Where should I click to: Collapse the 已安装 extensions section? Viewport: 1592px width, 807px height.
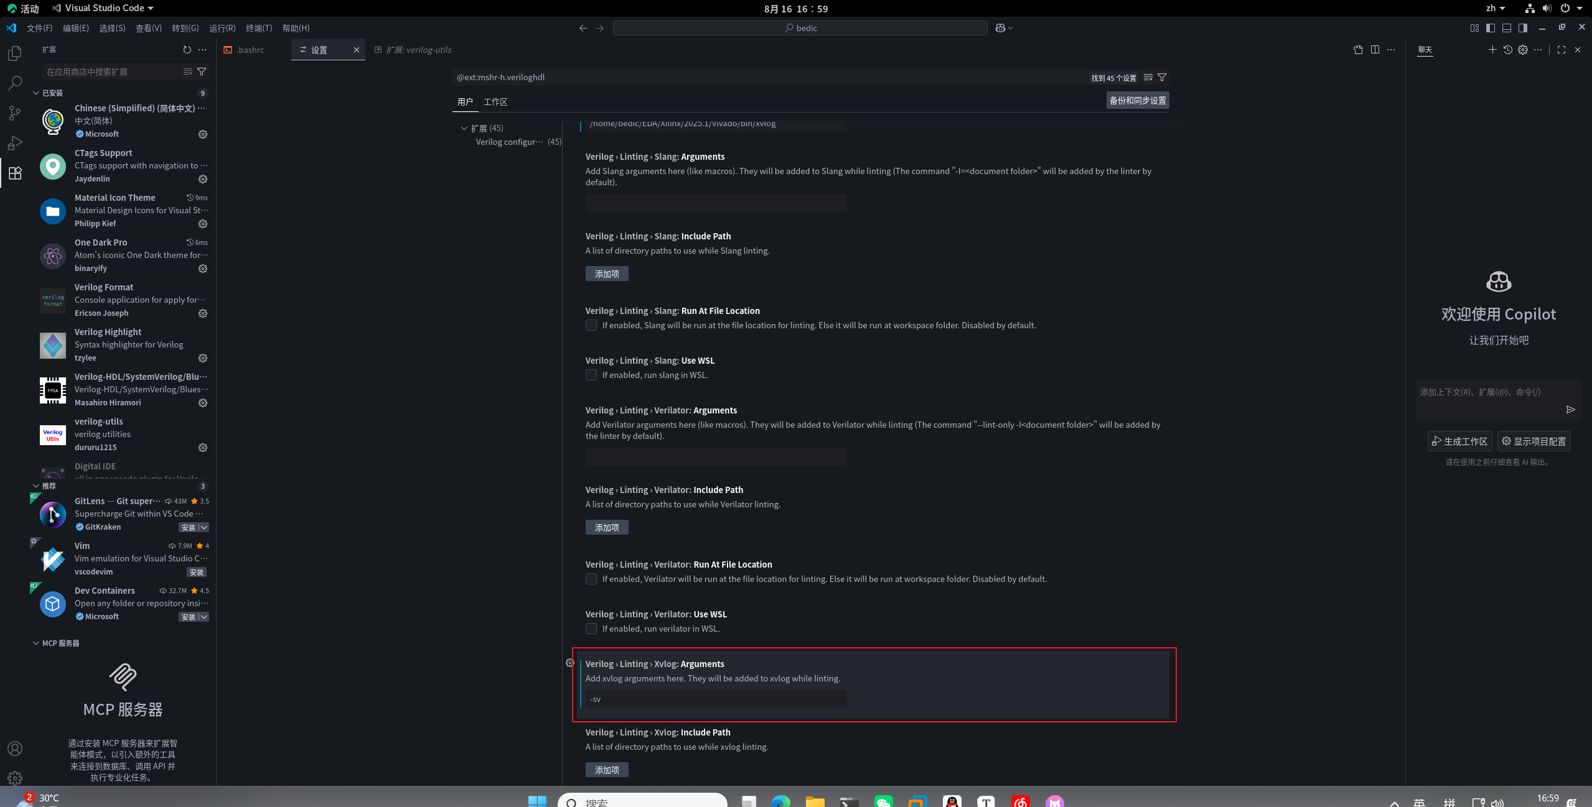[x=36, y=93]
